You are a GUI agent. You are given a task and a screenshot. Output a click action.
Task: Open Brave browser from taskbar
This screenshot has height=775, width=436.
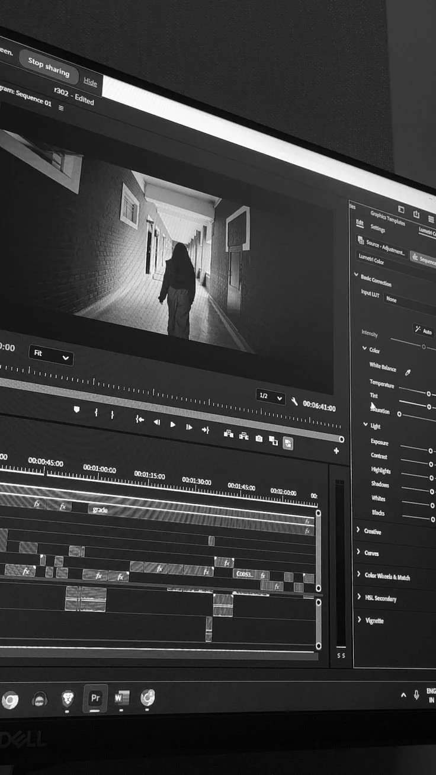(x=68, y=699)
